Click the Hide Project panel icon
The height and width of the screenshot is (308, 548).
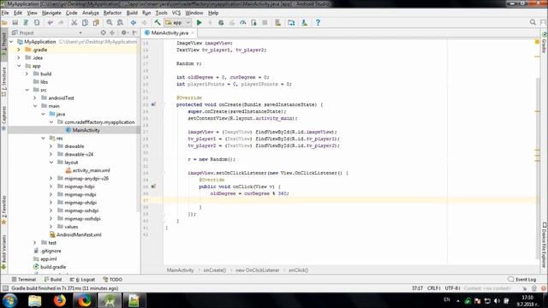click(x=134, y=33)
